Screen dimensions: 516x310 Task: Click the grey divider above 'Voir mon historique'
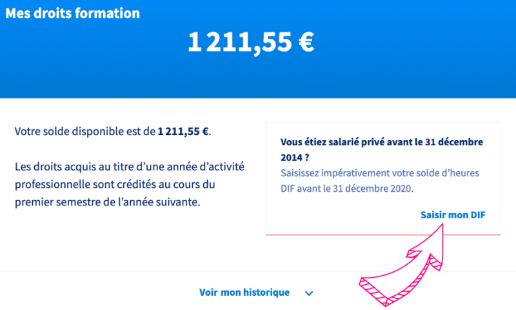tap(129, 271)
